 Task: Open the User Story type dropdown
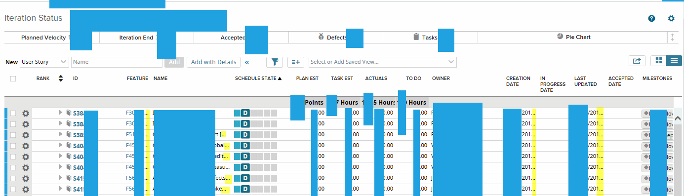pyautogui.click(x=44, y=62)
